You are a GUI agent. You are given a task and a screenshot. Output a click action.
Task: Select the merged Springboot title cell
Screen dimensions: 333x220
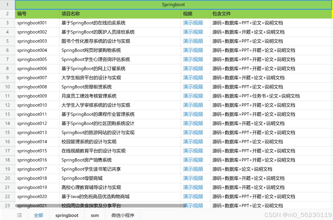[x=173, y=5]
